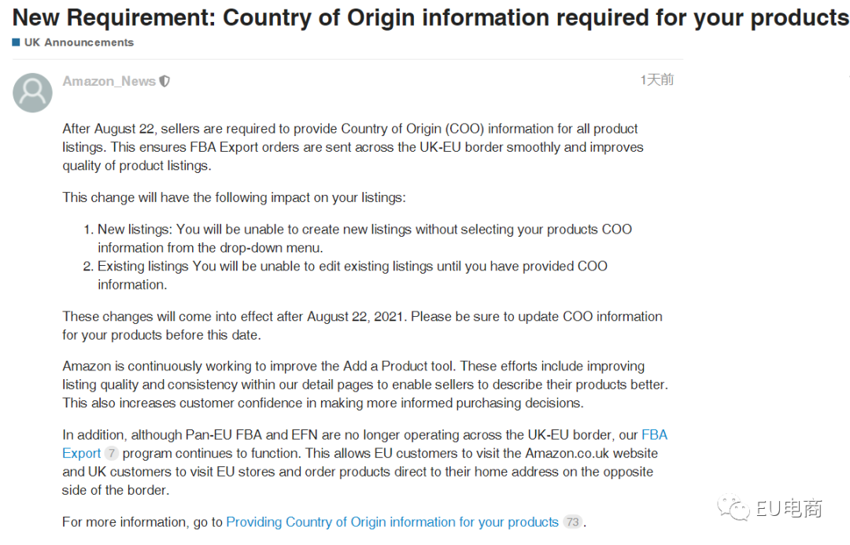Click the sentence 'This change will have the following impact'
This screenshot has width=850, height=545.
pos(234,197)
